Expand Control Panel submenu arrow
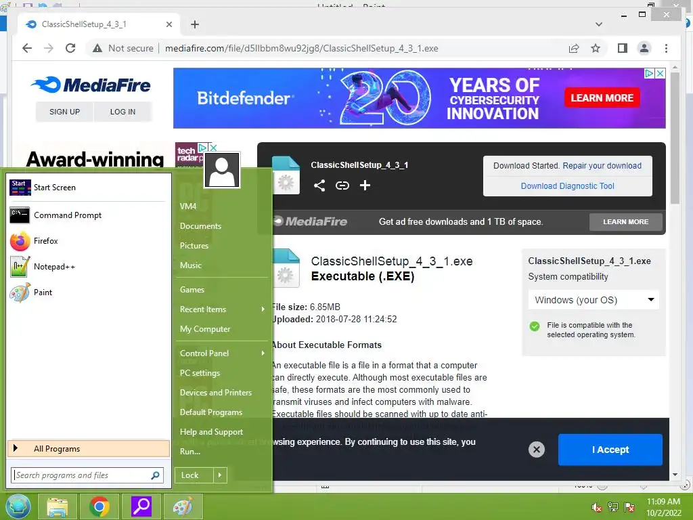693x520 pixels. click(x=263, y=353)
